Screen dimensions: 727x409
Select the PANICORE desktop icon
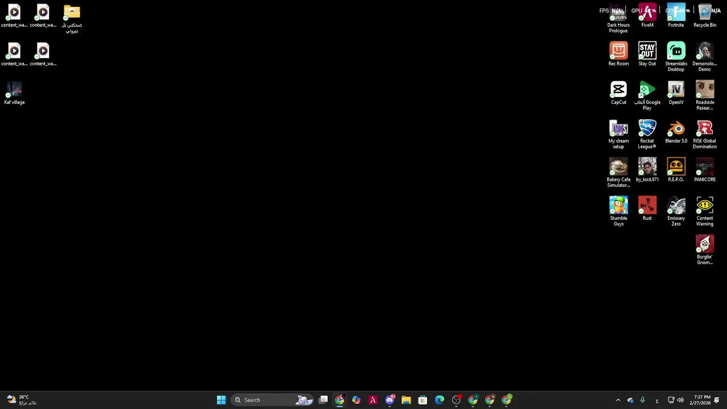[705, 170]
